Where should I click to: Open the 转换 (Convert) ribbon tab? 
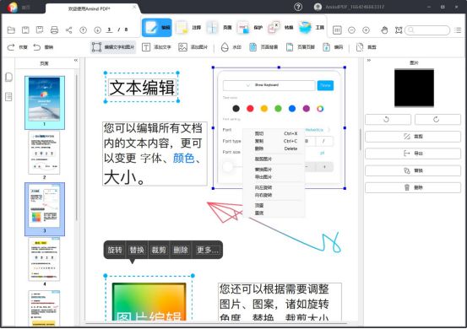pos(280,27)
